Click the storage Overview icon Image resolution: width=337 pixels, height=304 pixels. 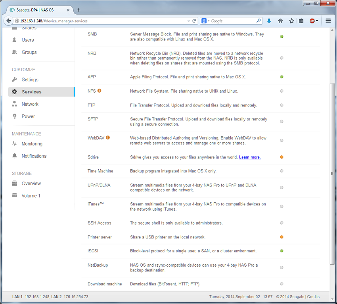tap(14, 183)
